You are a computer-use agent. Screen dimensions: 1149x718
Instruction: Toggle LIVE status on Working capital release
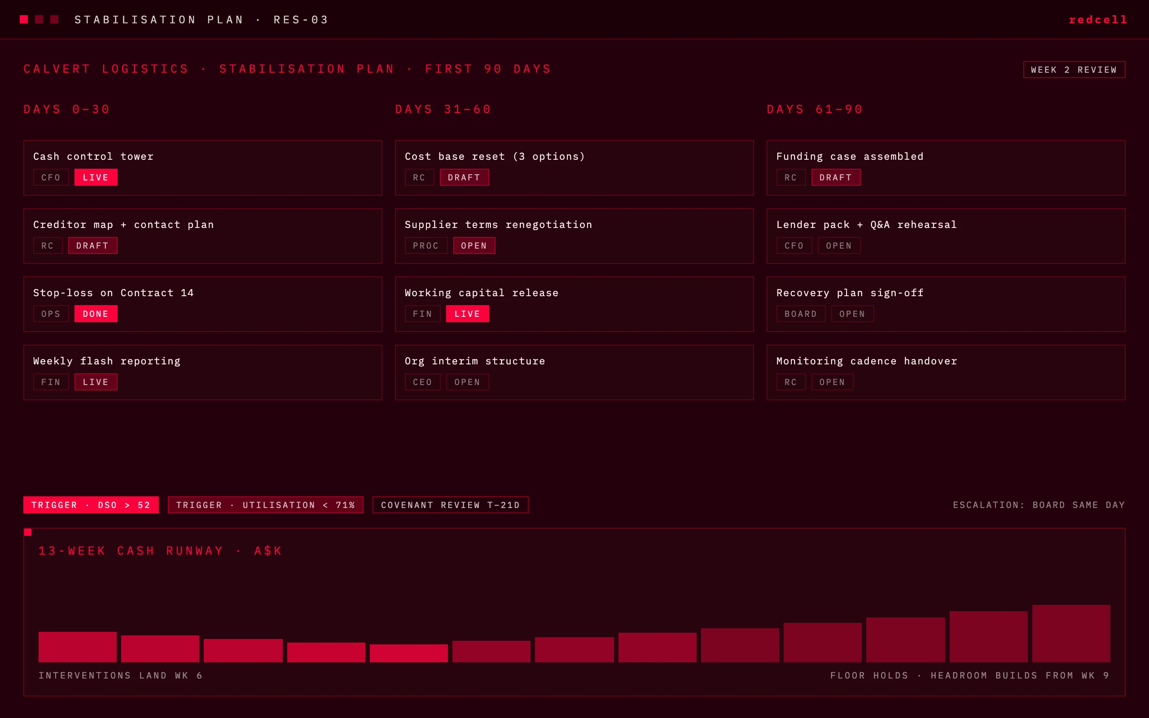click(x=467, y=314)
